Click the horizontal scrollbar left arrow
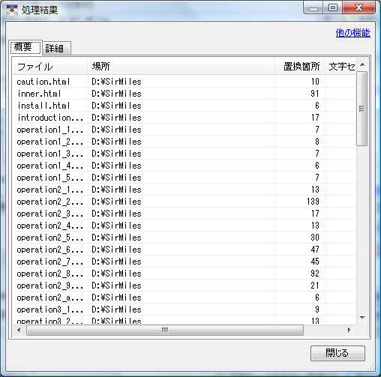 pos(19,331)
